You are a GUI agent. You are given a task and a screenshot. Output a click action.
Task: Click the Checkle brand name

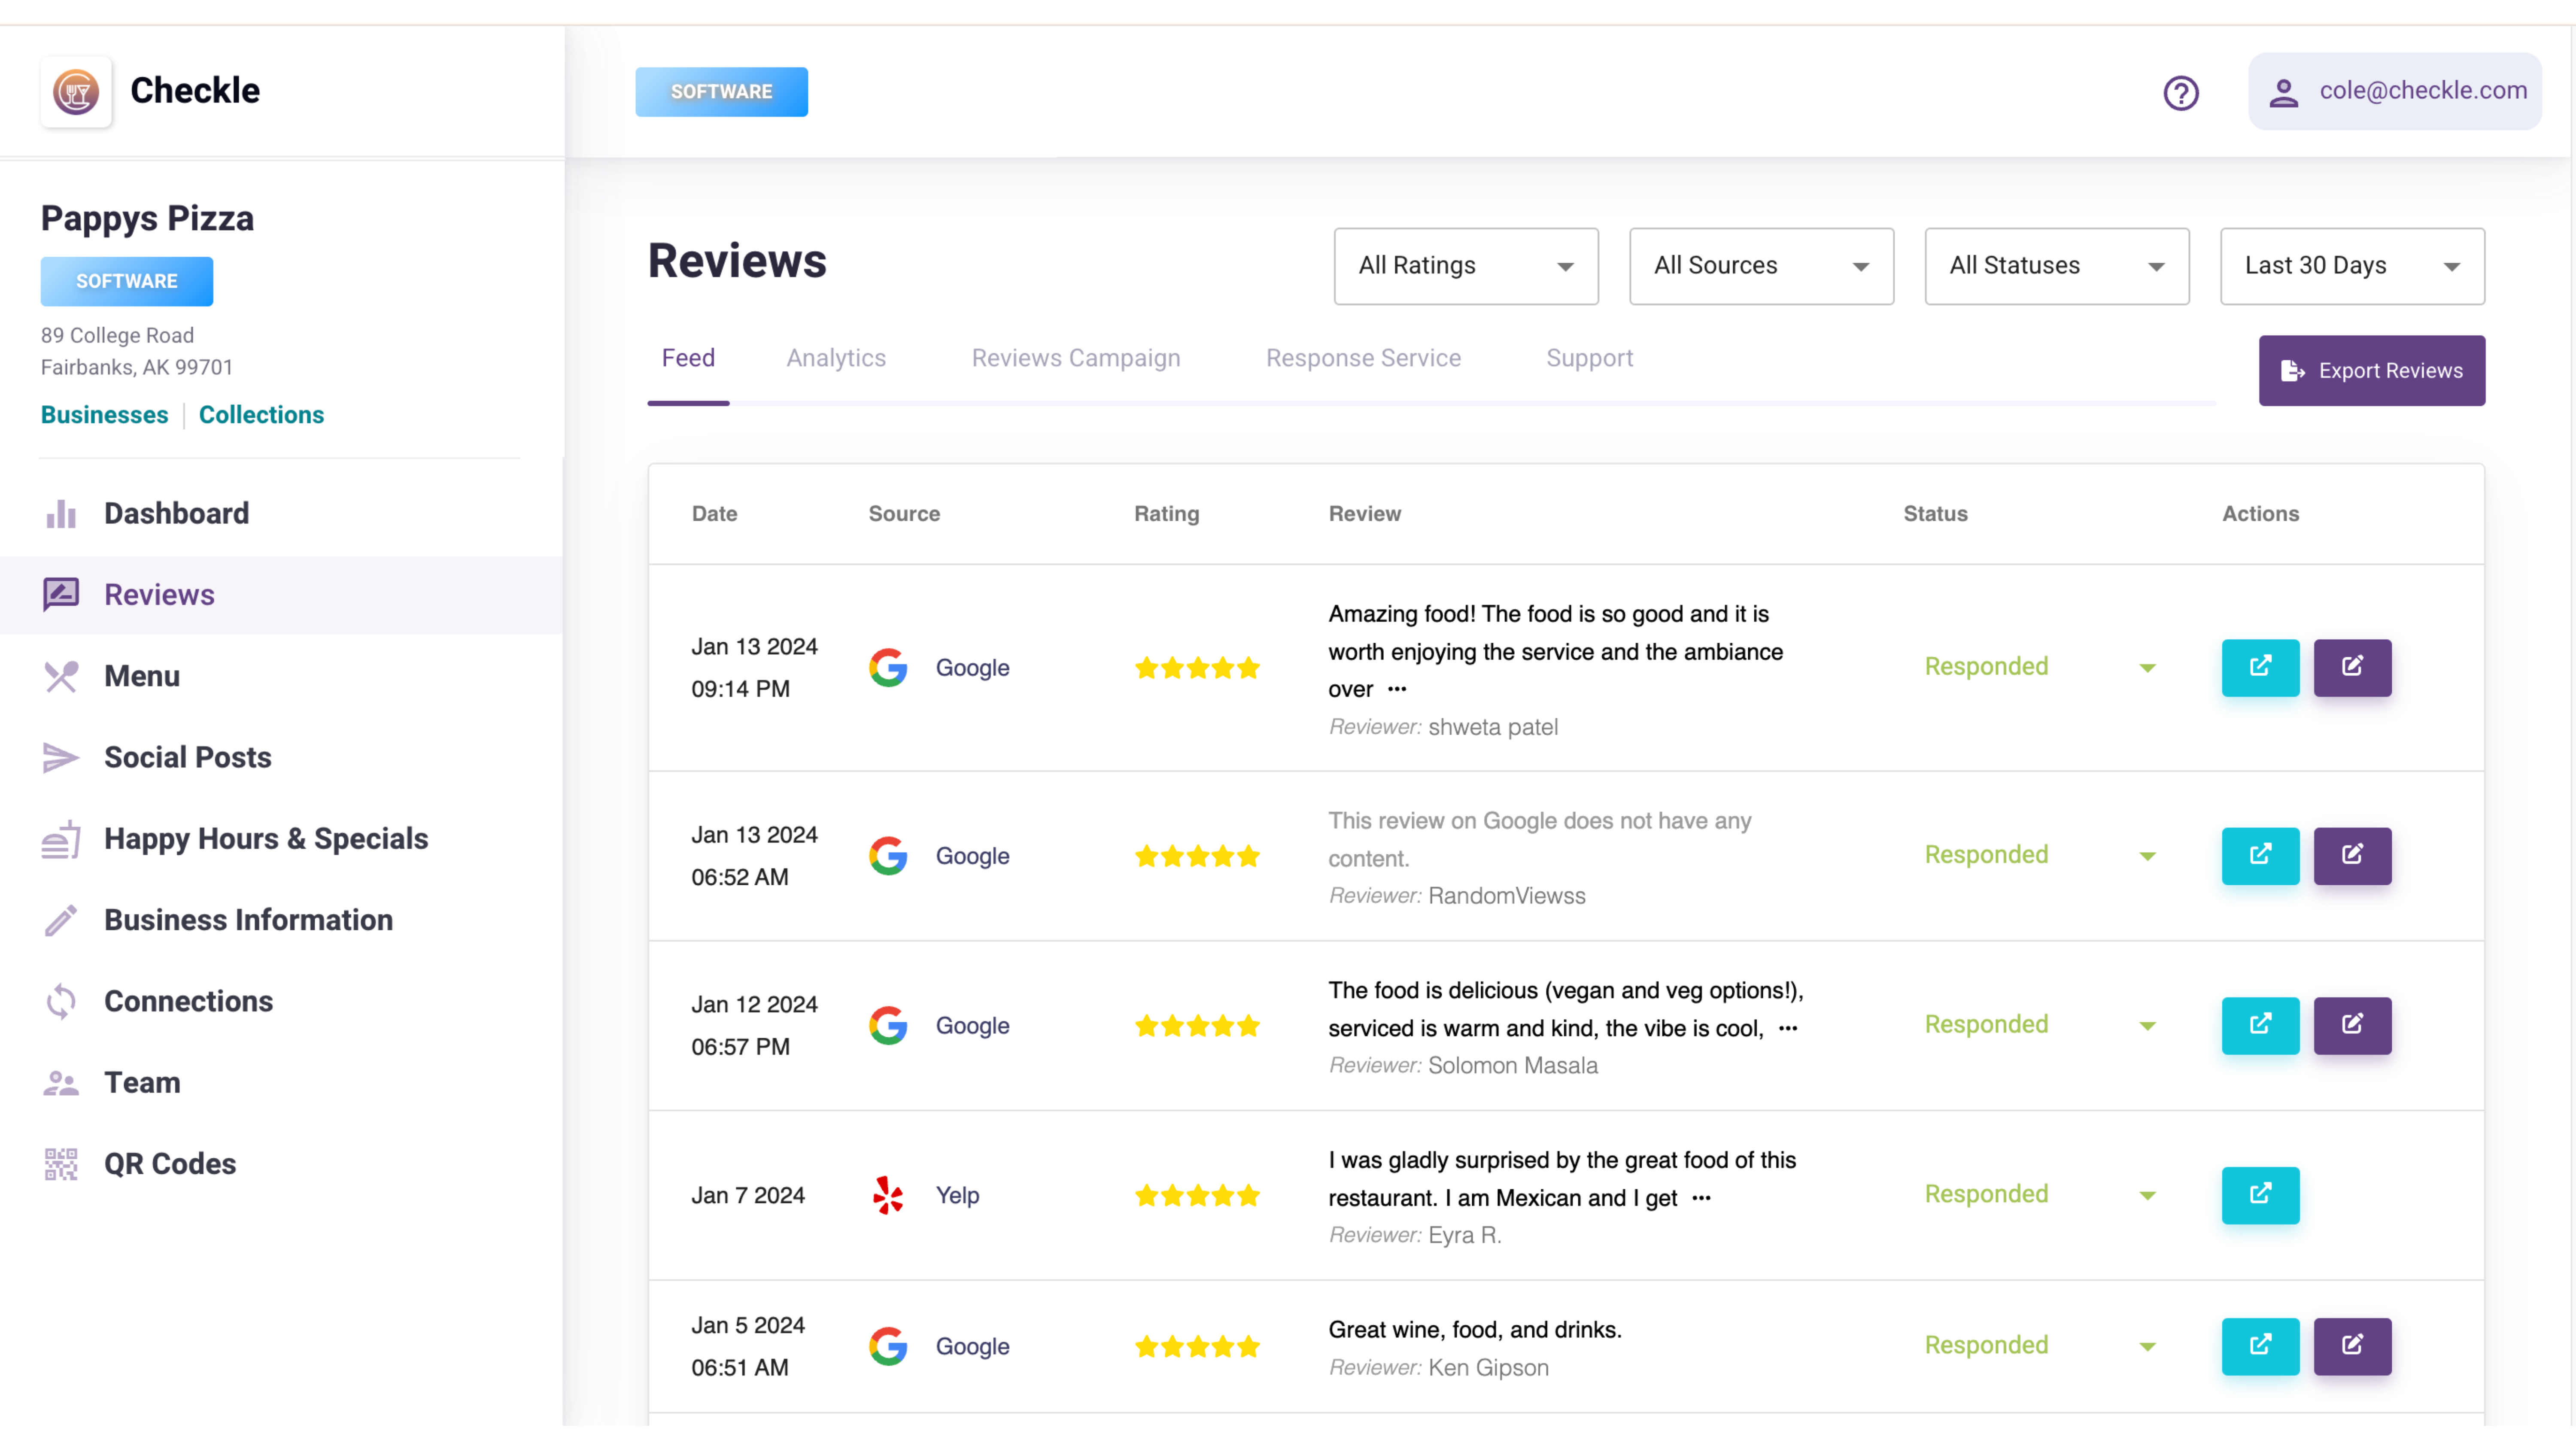click(195, 91)
